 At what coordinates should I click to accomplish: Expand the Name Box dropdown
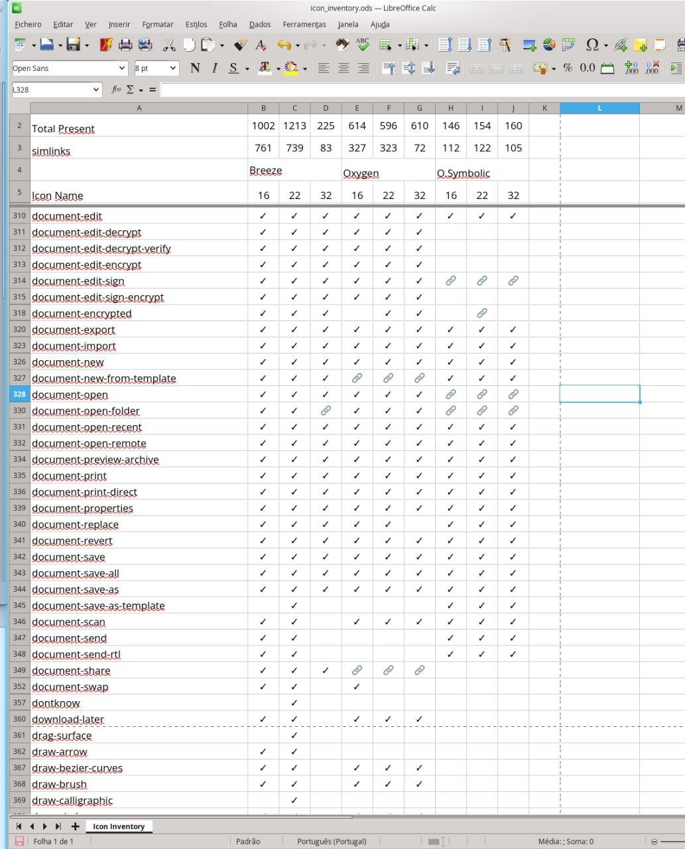point(96,90)
